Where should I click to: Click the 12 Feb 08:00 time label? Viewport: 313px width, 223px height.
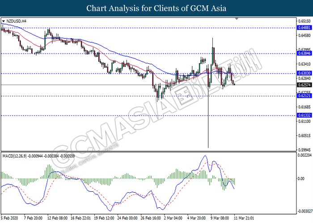pyautogui.click(x=57, y=218)
